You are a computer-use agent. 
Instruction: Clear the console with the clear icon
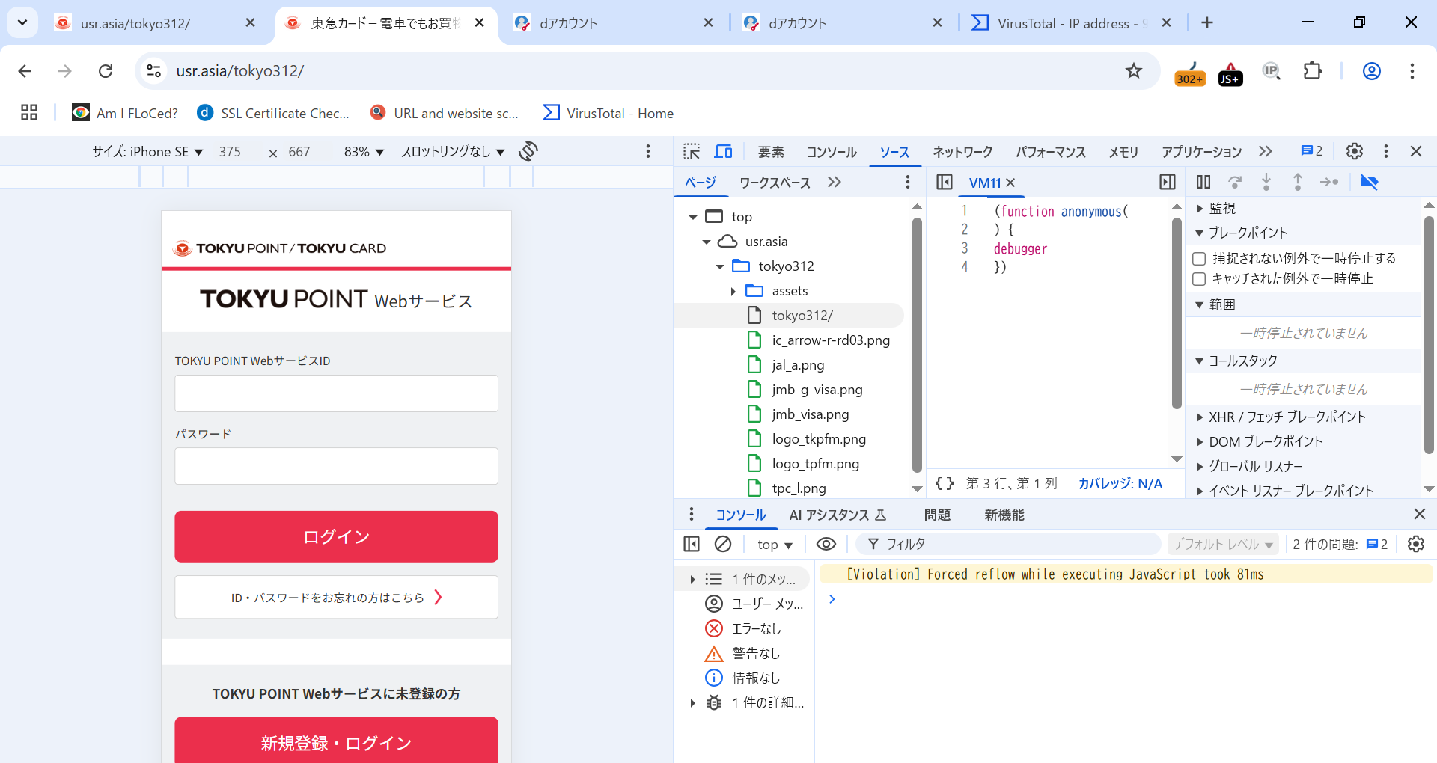(723, 544)
